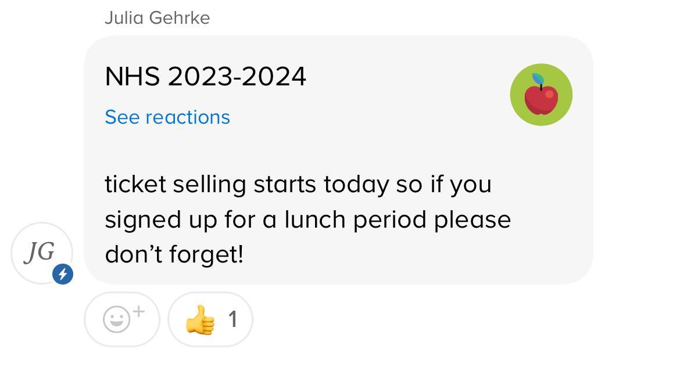Open the add reaction emoji picker
This screenshot has width=680, height=367.
pos(122,319)
